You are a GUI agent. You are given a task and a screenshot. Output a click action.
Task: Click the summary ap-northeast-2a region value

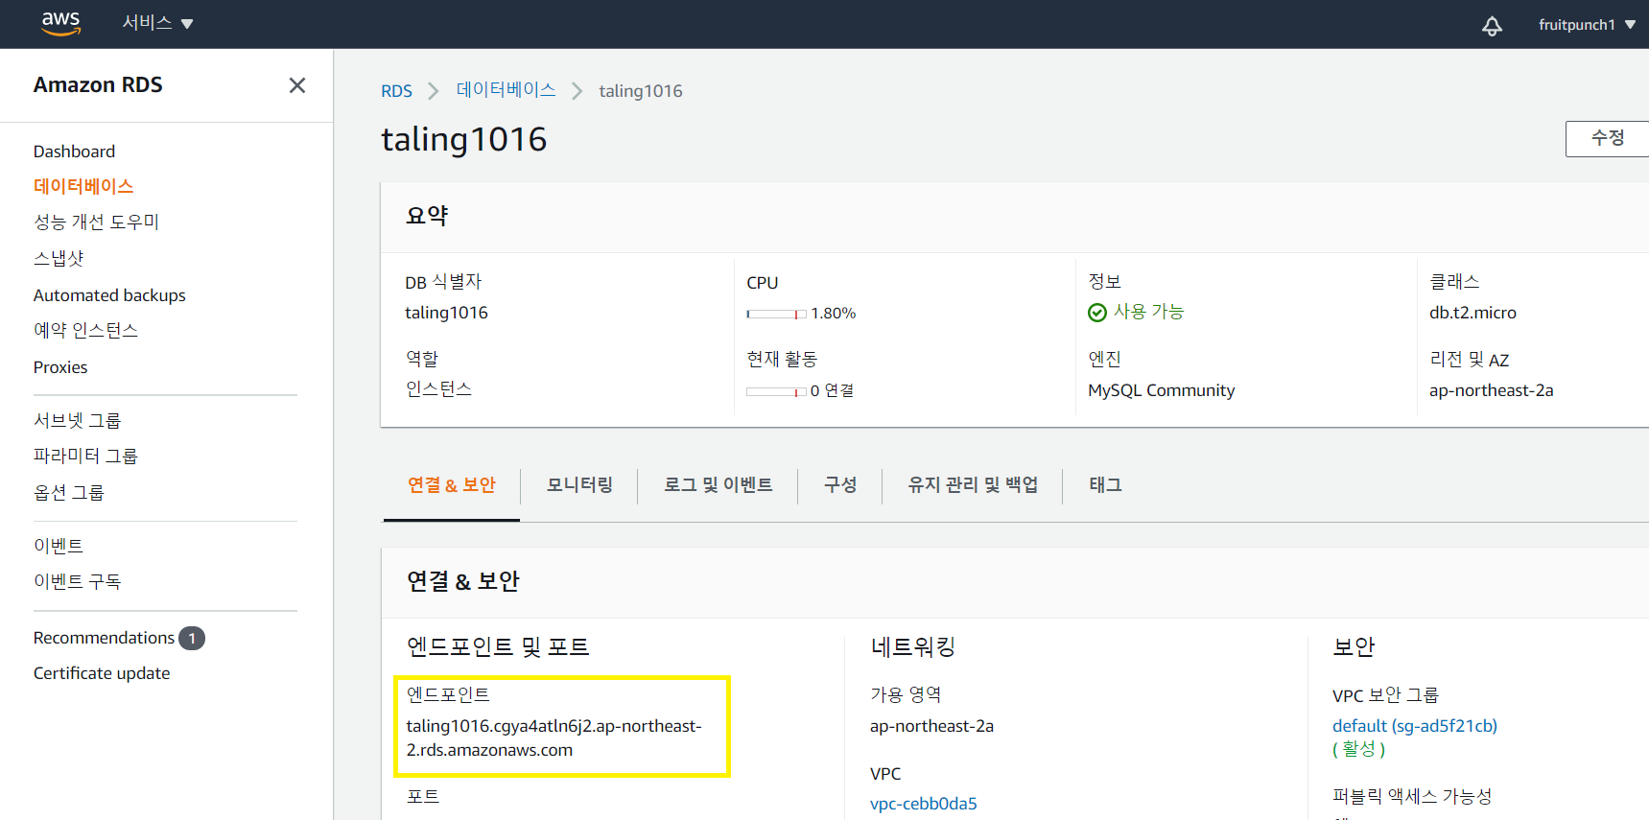[x=1491, y=390]
